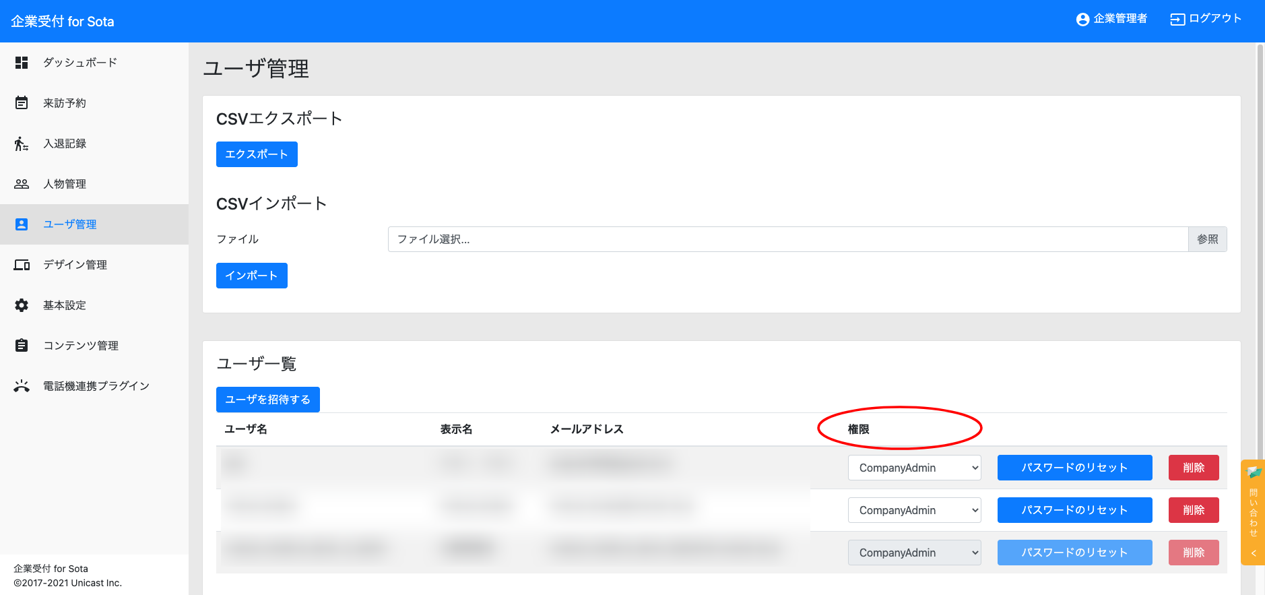The width and height of the screenshot is (1265, 595).
Task: Open コンテンツ管理 page
Action: (94, 346)
